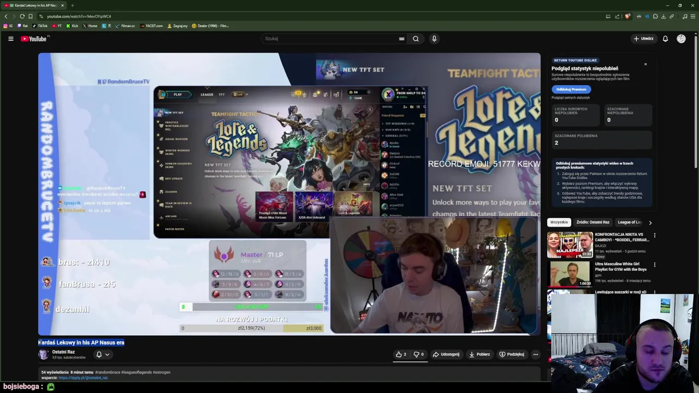Open the account avatar menu
The height and width of the screenshot is (393, 699).
click(x=681, y=39)
